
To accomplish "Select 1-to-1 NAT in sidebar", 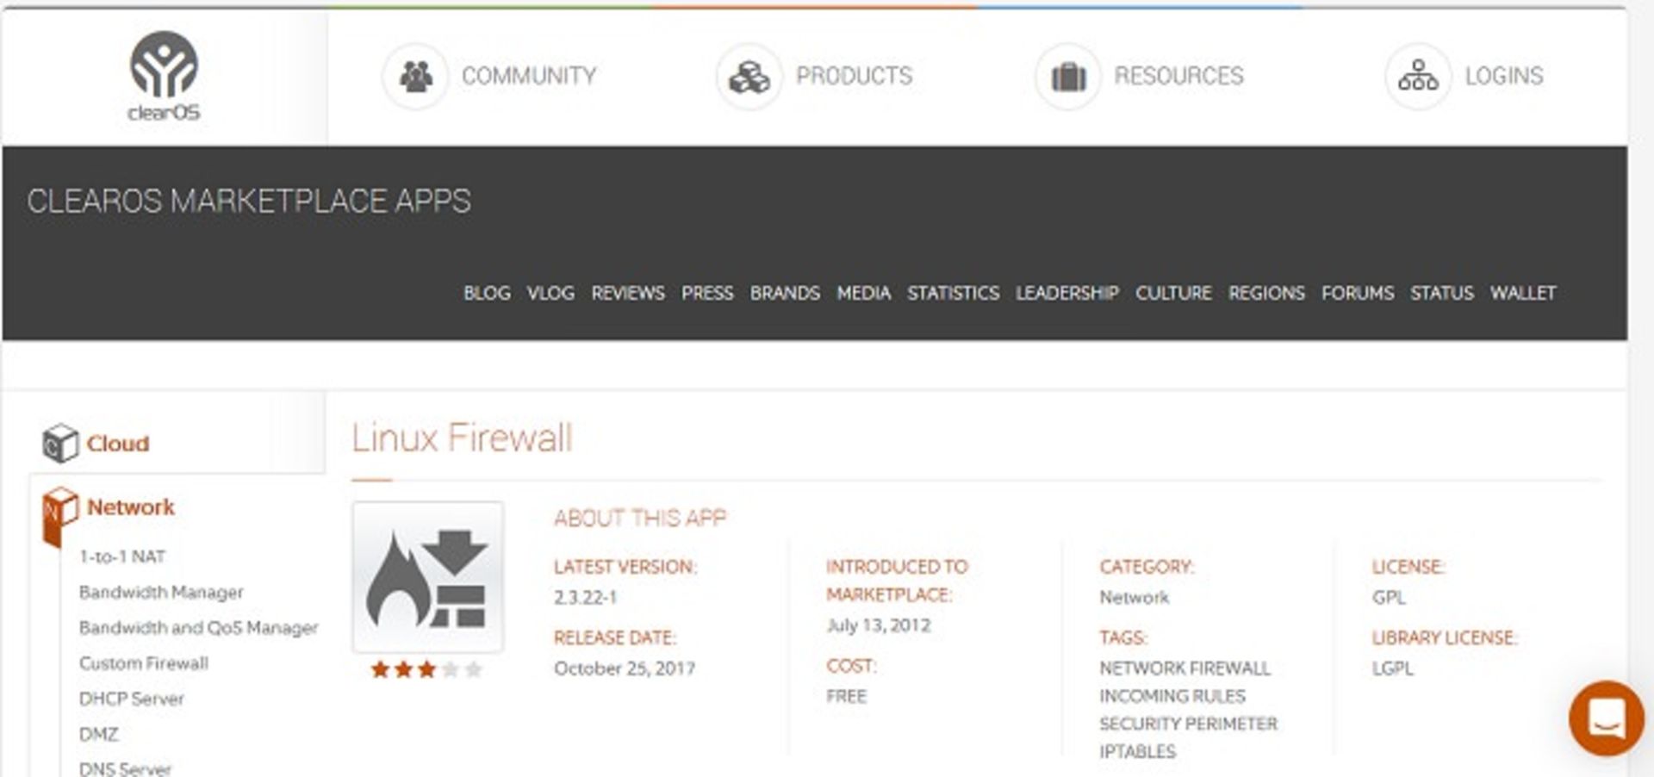I will pyautogui.click(x=122, y=556).
